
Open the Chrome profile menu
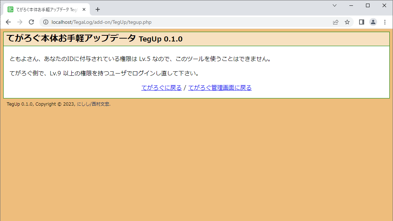click(373, 22)
